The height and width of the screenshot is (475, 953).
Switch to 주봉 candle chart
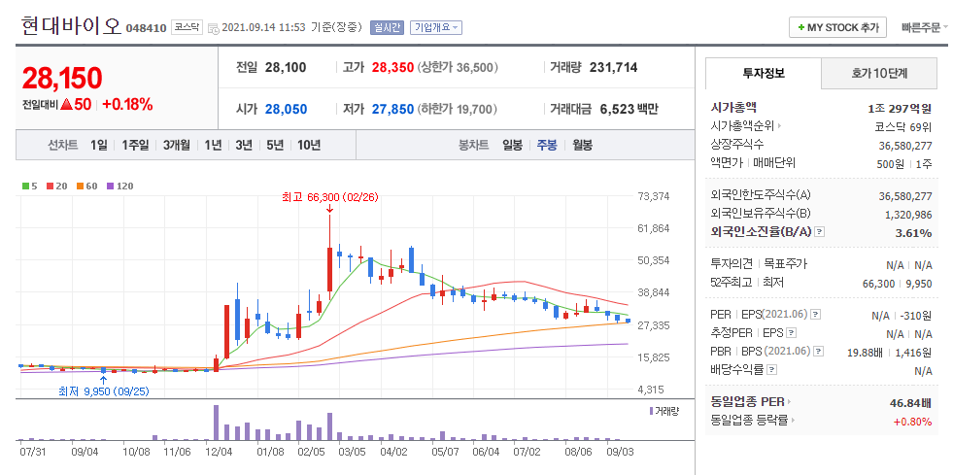(x=547, y=145)
